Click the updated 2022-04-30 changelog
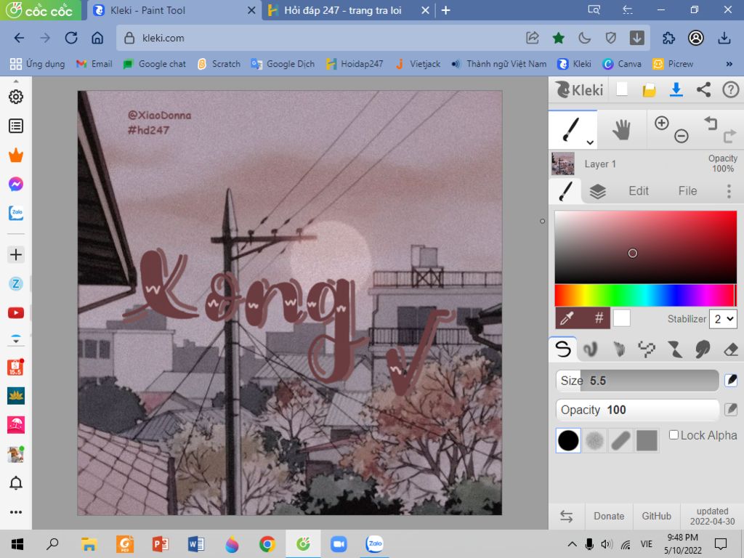 712,516
